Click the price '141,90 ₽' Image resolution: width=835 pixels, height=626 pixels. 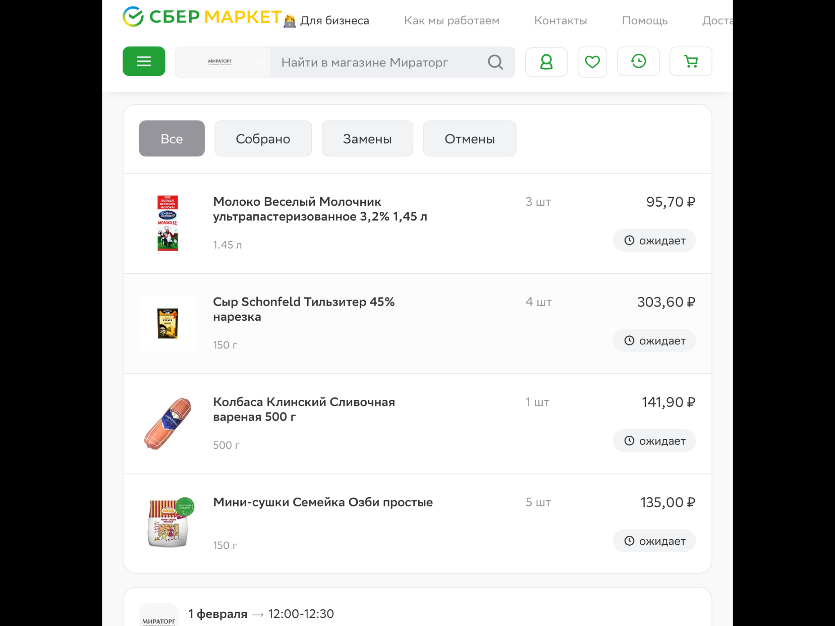669,402
